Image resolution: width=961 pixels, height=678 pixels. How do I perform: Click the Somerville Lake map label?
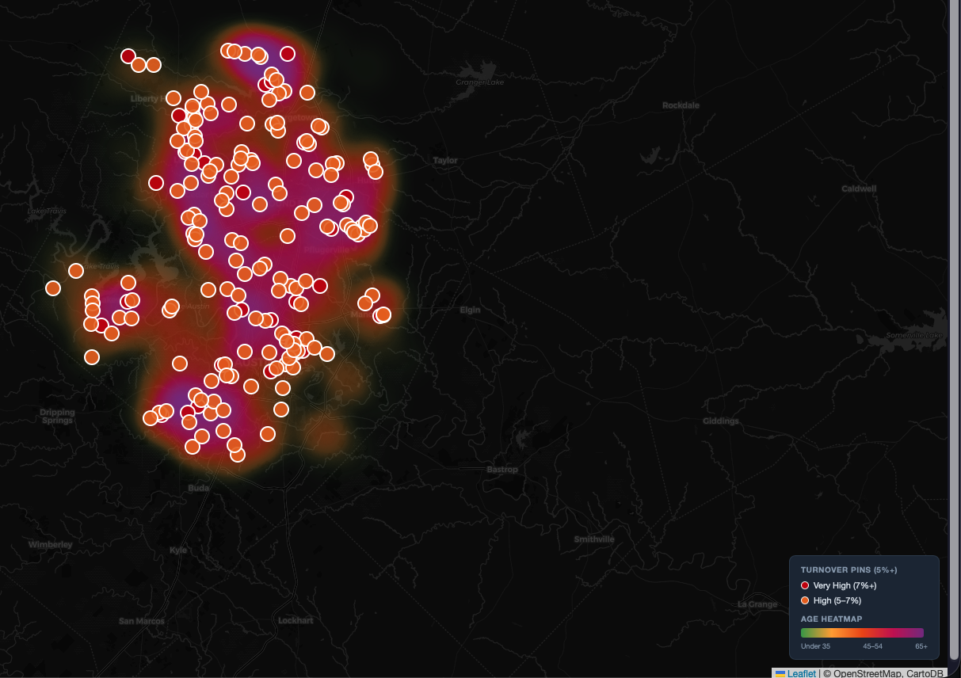pyautogui.click(x=914, y=335)
